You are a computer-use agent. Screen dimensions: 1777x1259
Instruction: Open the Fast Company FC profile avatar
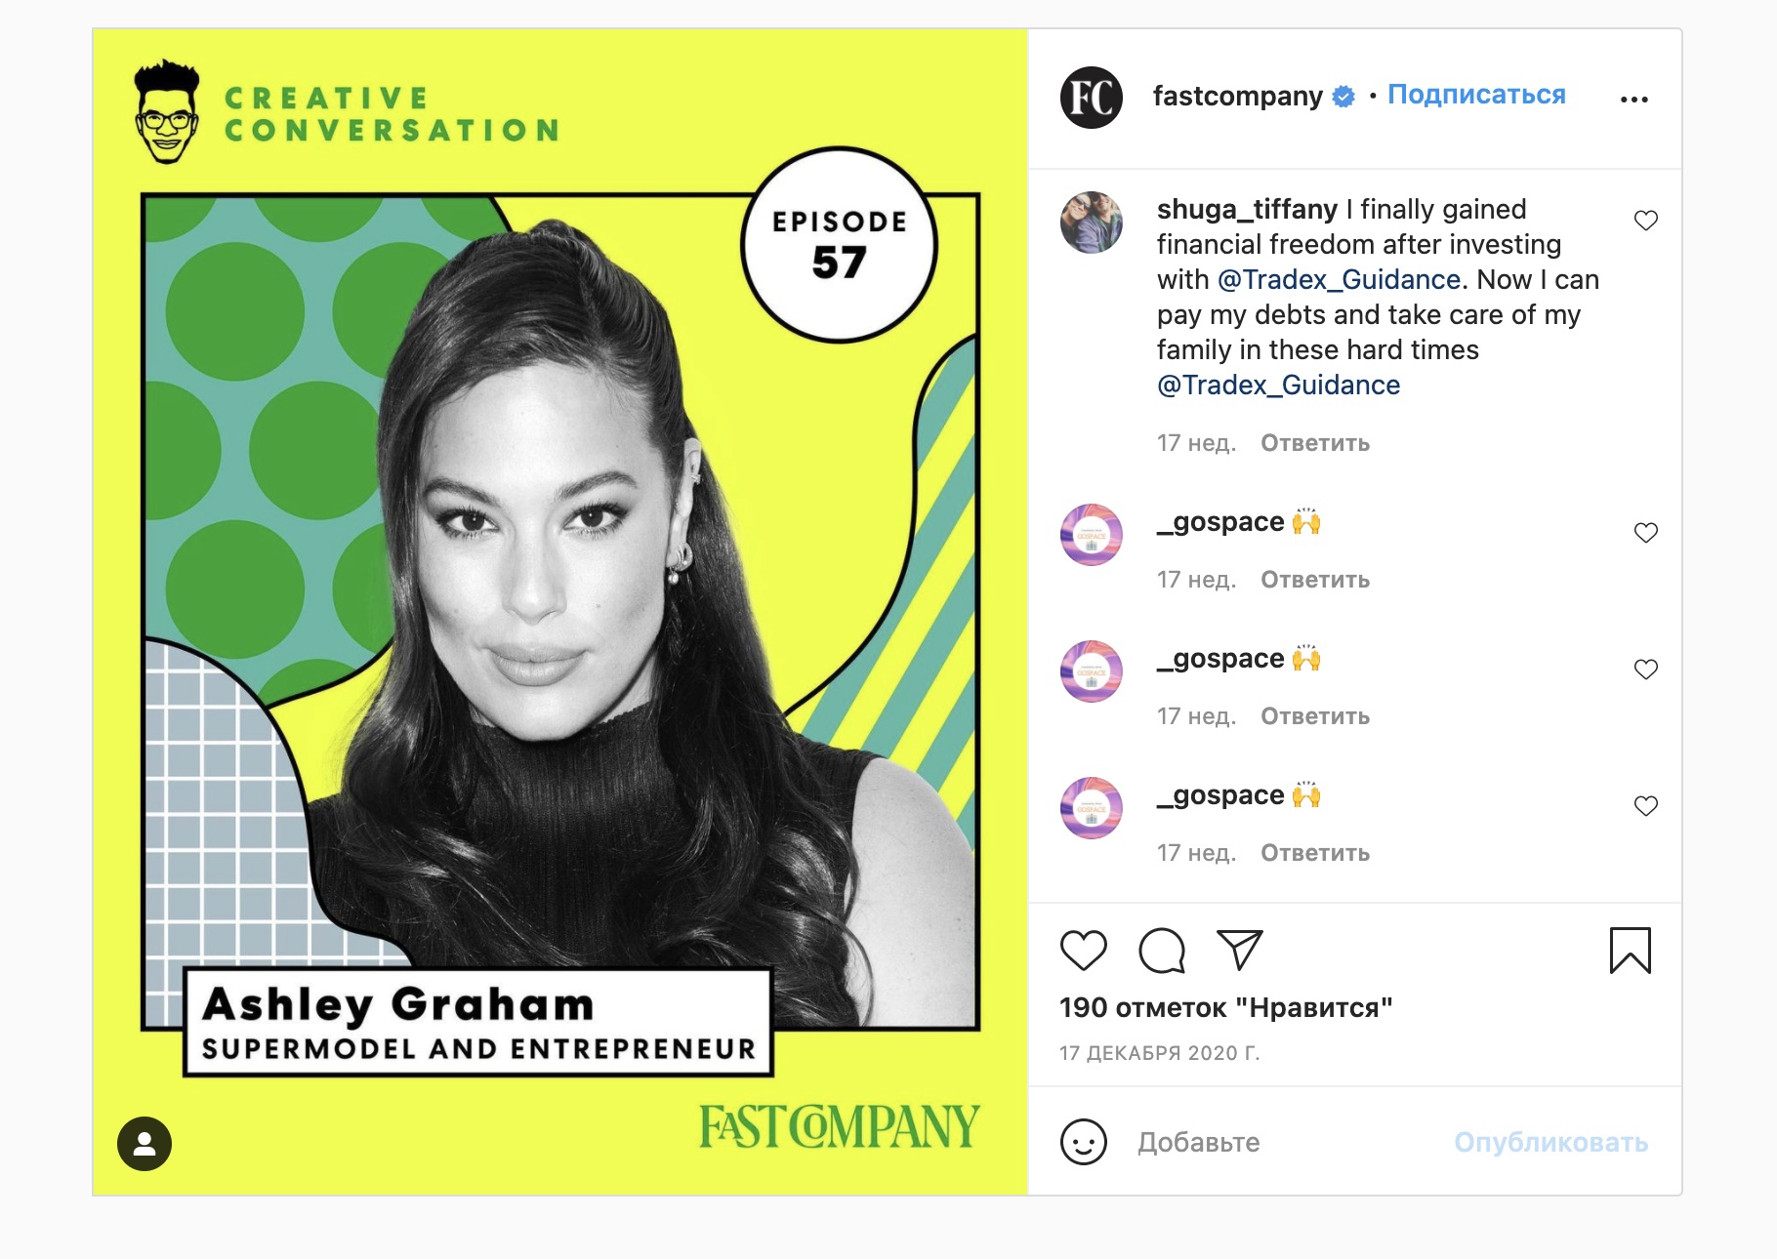coord(1091,98)
